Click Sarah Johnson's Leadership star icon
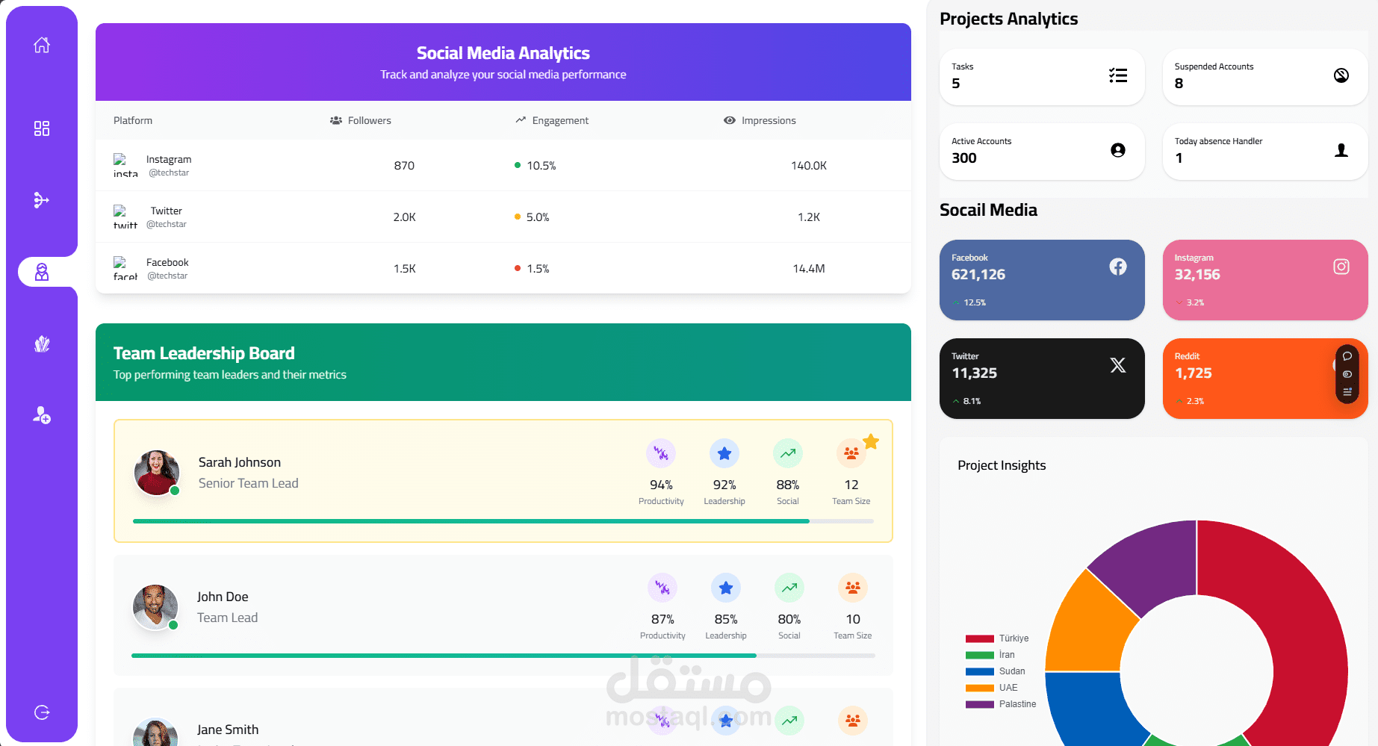The height and width of the screenshot is (746, 1378). pos(724,453)
